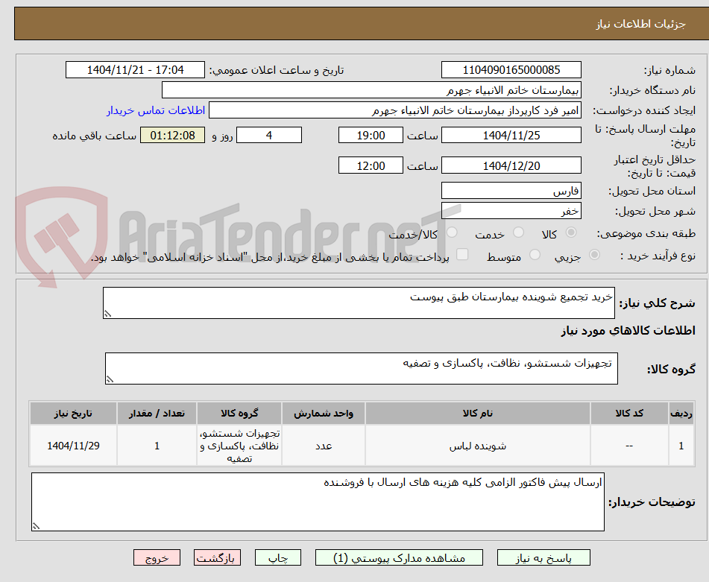709x582 pixels.
Task: Click the buyer name field بیمارستان خاتم الانبیاء جهرم
Action: (x=371, y=90)
